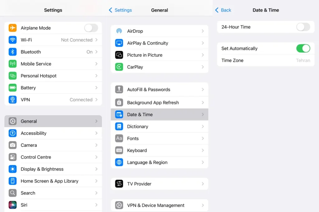Tap the Fonts Aa icon
Screen dimensions: 319x212
pos(119,138)
